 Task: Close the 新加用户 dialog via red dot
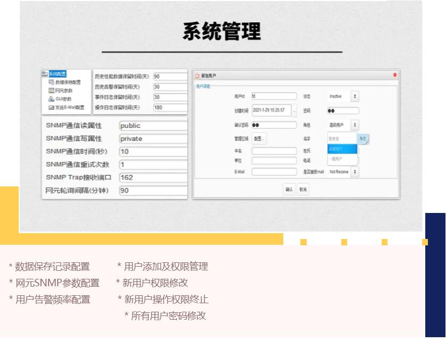click(x=394, y=75)
